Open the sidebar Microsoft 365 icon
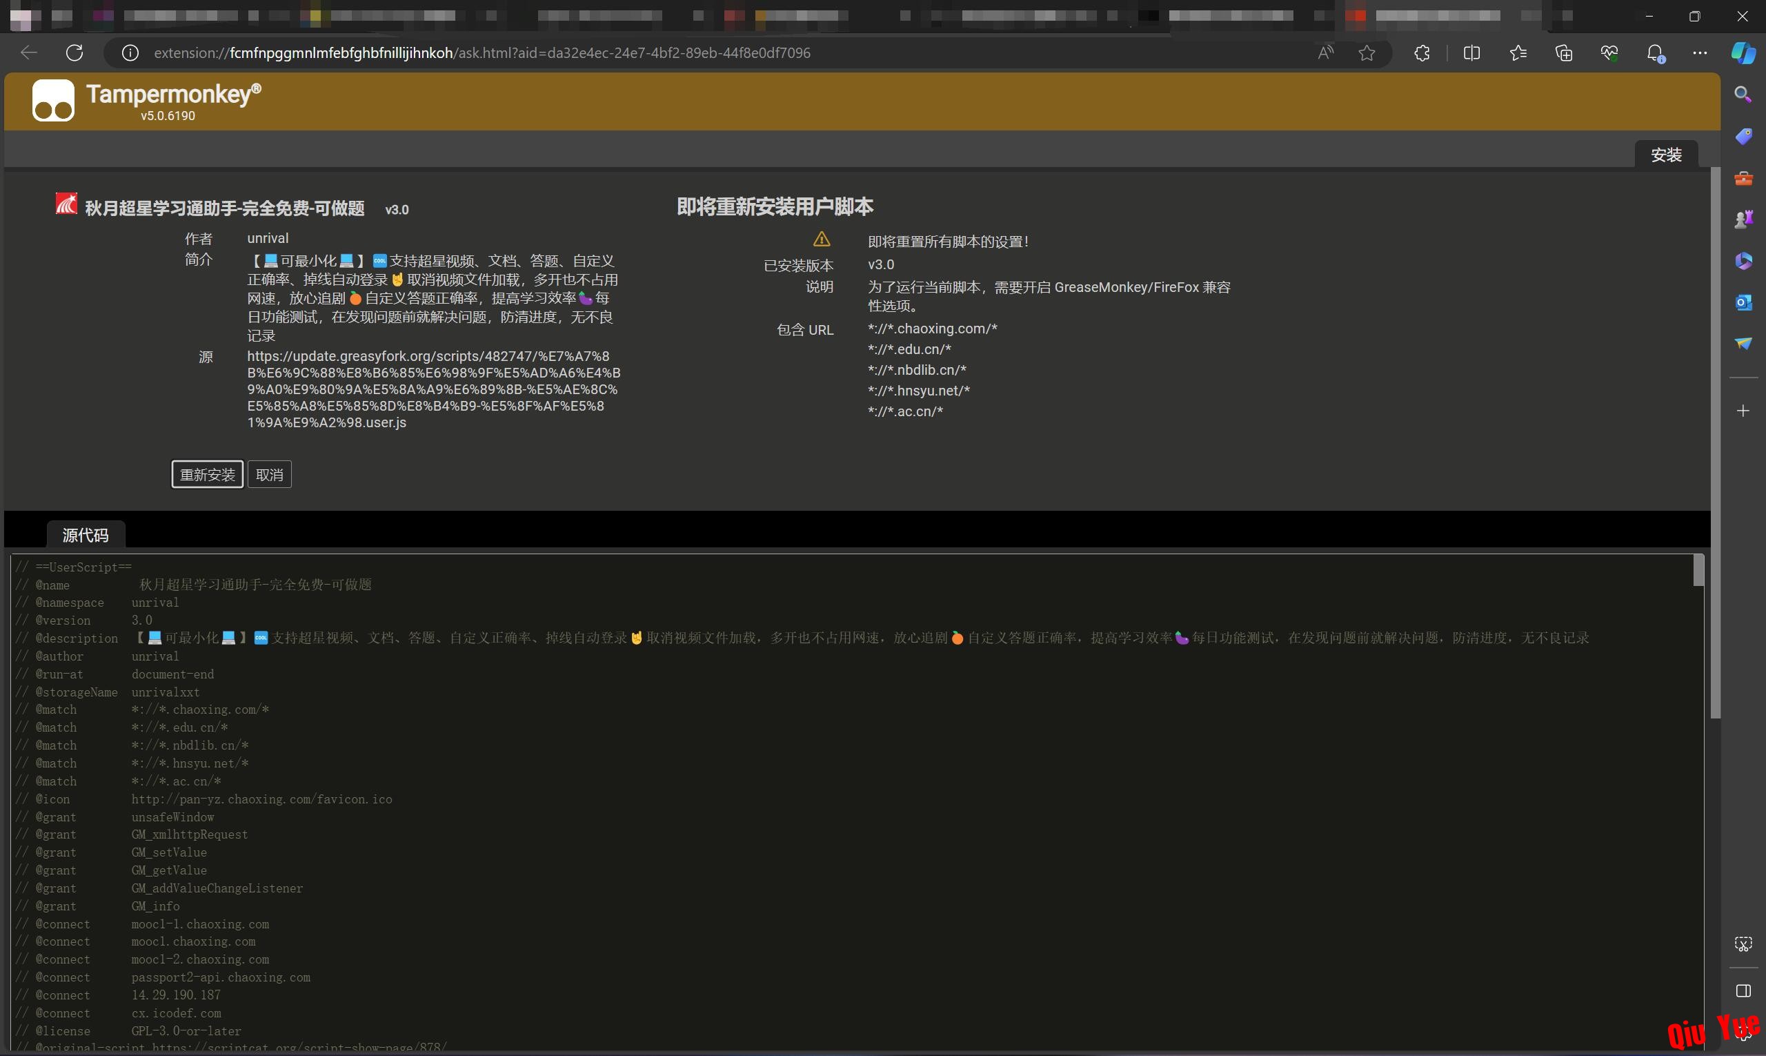Image resolution: width=1766 pixels, height=1056 pixels. (x=1743, y=261)
